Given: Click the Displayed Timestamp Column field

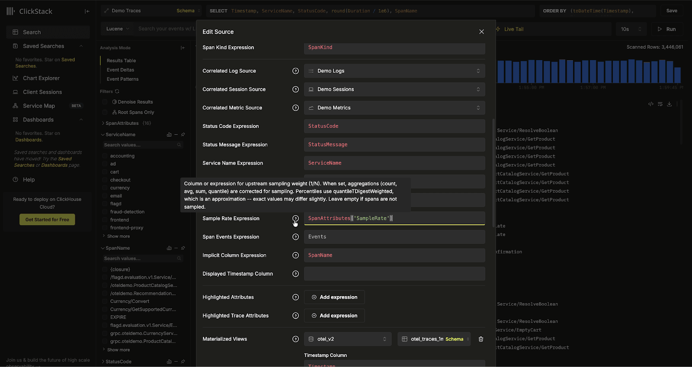Looking at the screenshot, I should 394,274.
